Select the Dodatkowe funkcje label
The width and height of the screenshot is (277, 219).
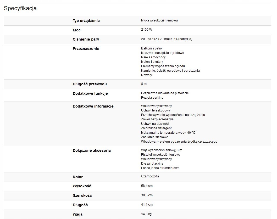click(x=90, y=93)
